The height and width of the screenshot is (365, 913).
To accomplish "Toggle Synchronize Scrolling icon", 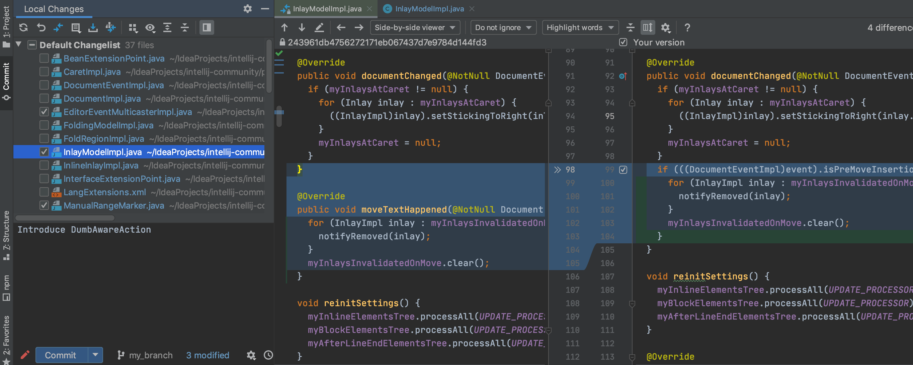I will click(x=648, y=28).
